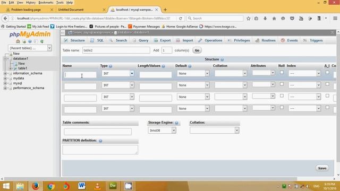Click the Table name input field
The width and height of the screenshot is (340, 191).
click(116, 50)
